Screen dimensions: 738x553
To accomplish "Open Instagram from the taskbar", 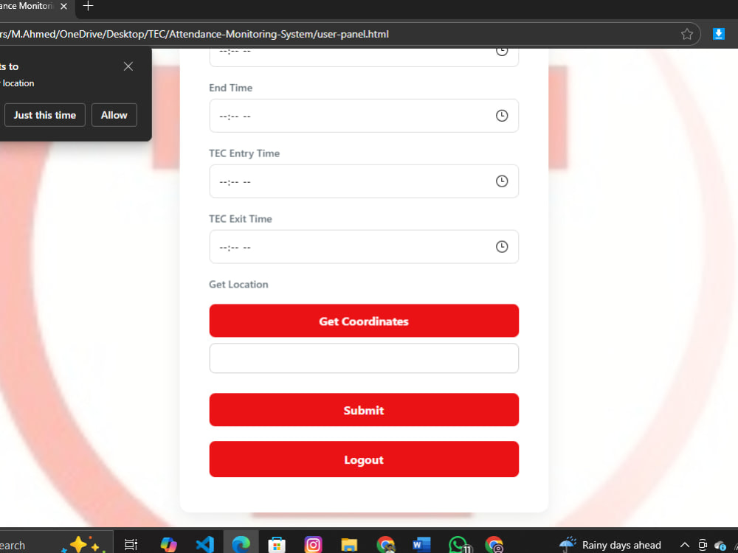I will 313,545.
